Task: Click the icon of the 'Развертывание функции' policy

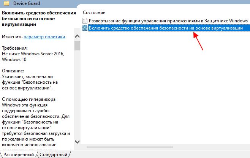Action: [x=85, y=21]
